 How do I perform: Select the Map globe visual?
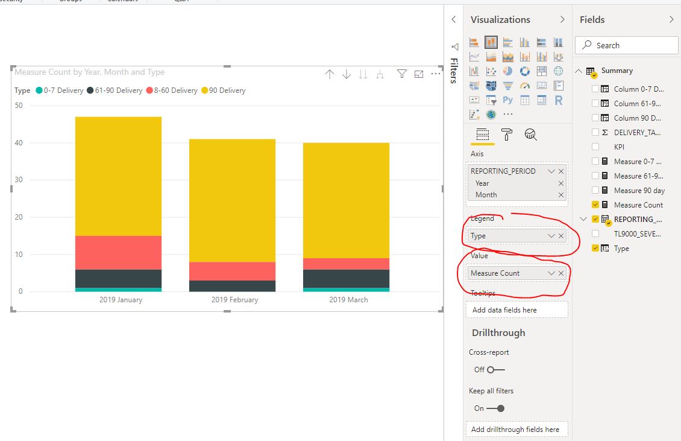pyautogui.click(x=559, y=71)
